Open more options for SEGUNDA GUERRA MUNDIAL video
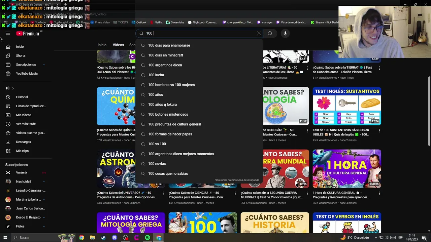The width and height of the screenshot is (431, 242). pyautogui.click(x=307, y=193)
